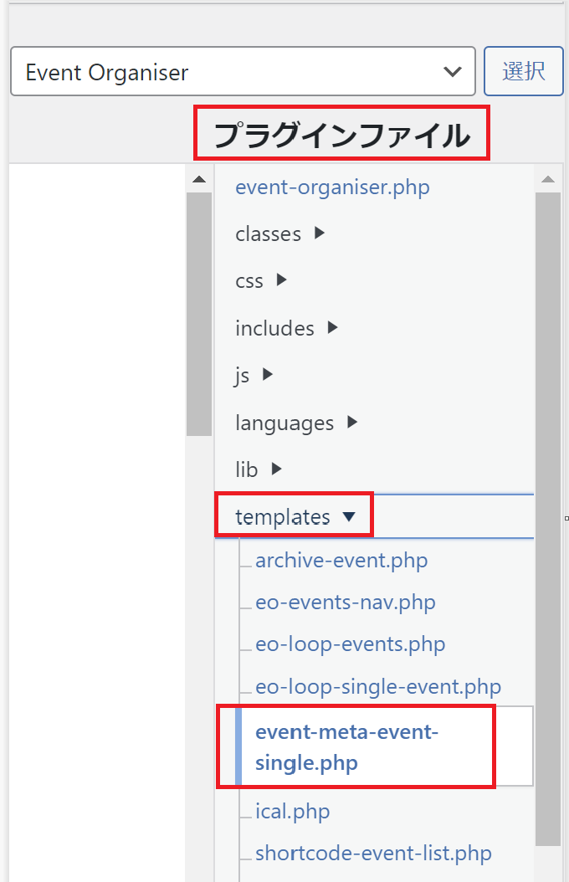The image size is (569, 882).
Task: Open event-organiser.php file
Action: (332, 187)
